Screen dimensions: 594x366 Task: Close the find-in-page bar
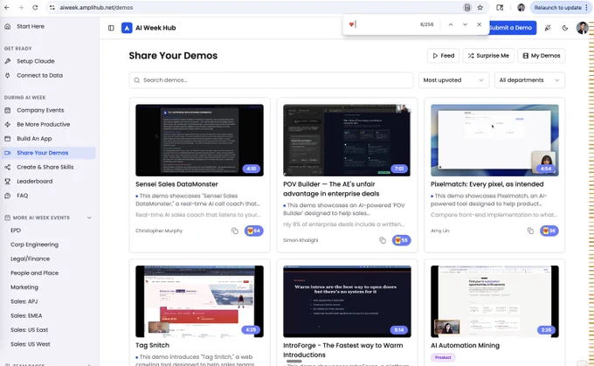coord(480,24)
